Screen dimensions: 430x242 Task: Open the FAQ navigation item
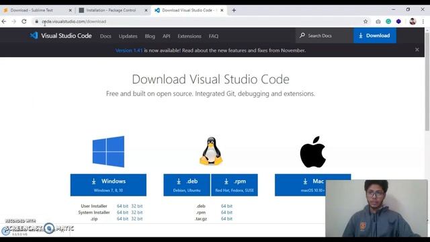click(x=214, y=36)
